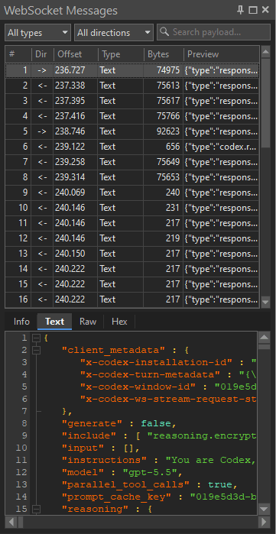
Task: Click the search magnifier icon
Action: [x=164, y=32]
